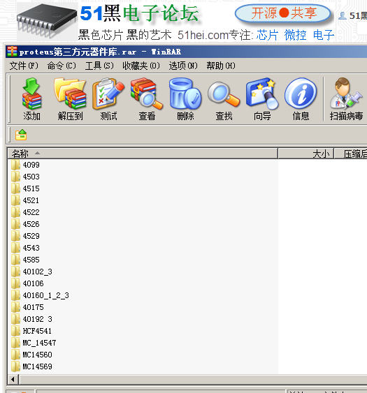Select folder 40102_3 in the list
Viewport: 367px width, 393px height.
pyautogui.click(x=31, y=272)
